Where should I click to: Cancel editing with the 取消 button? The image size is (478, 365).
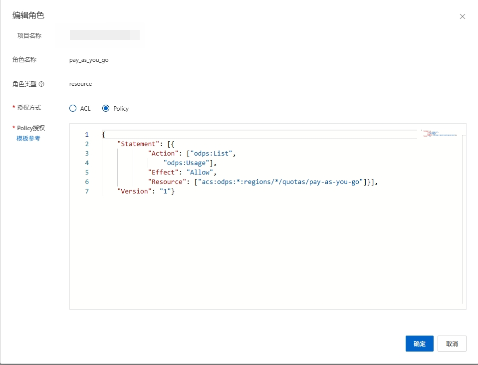pyautogui.click(x=452, y=344)
